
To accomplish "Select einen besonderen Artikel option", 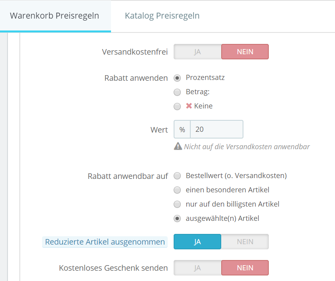I will coord(178,190).
